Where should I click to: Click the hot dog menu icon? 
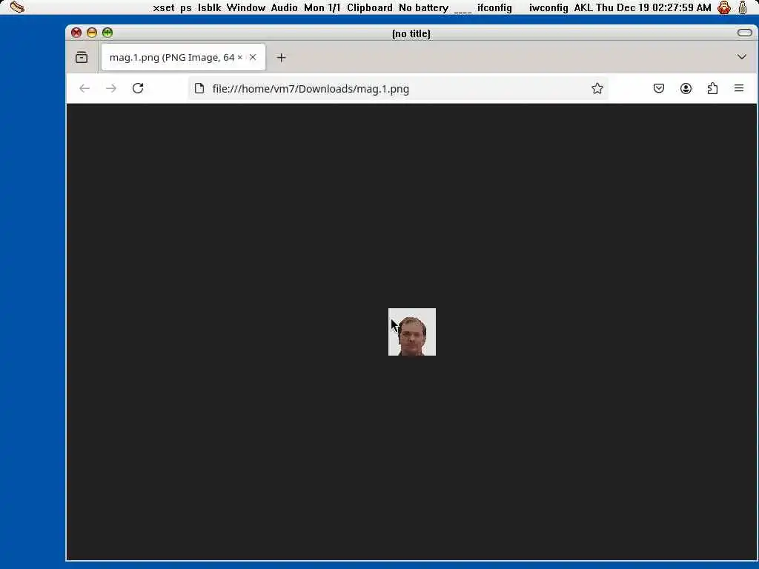point(17,7)
